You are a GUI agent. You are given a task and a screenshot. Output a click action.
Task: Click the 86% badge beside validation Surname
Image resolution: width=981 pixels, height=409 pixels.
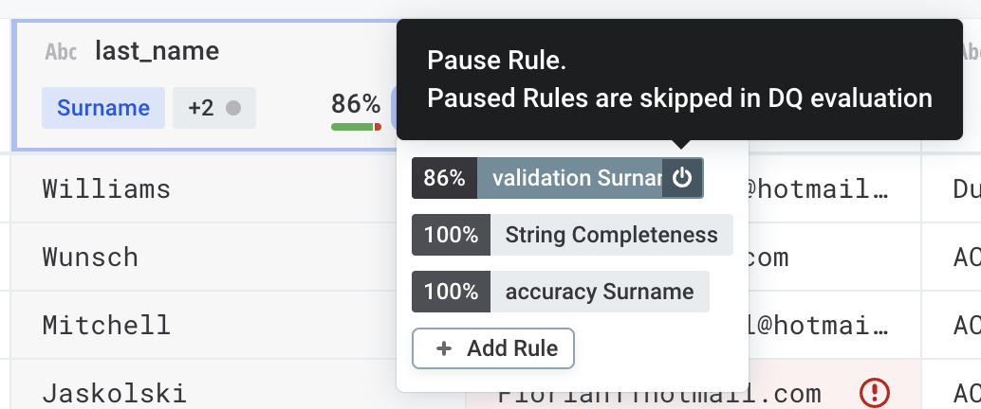click(x=444, y=178)
